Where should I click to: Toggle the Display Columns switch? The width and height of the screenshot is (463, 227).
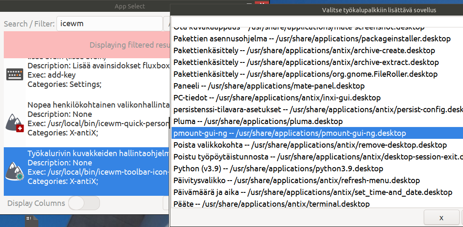[x=84, y=203]
